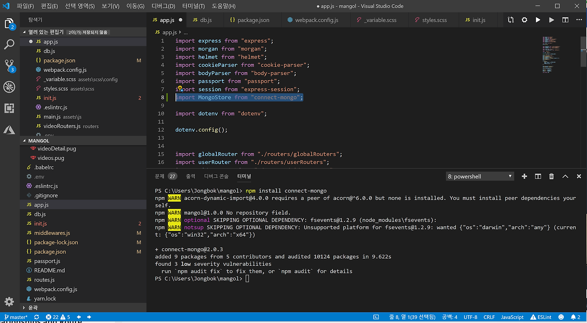Open 선택 영역(S) menu
Screen dimensions: 587x323
point(80,6)
